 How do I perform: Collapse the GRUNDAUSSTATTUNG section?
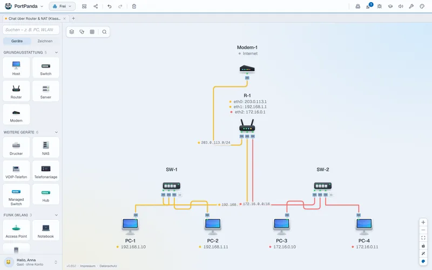57,52
